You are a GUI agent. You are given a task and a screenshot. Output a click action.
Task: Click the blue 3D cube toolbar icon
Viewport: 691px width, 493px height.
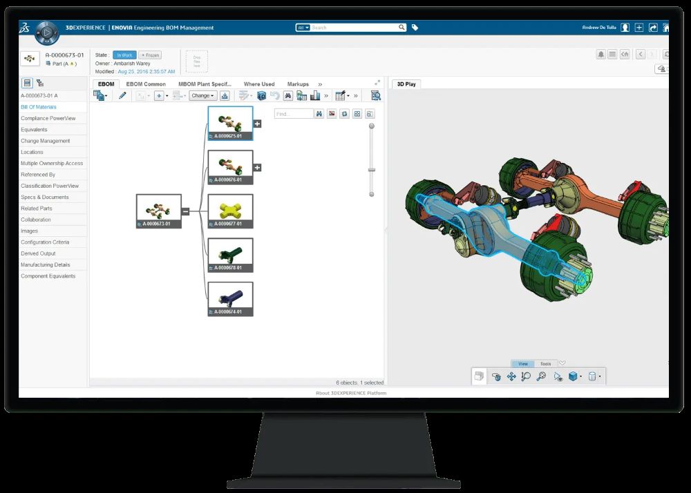(x=262, y=95)
